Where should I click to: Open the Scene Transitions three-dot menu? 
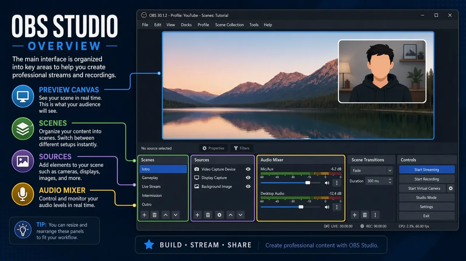click(x=375, y=215)
